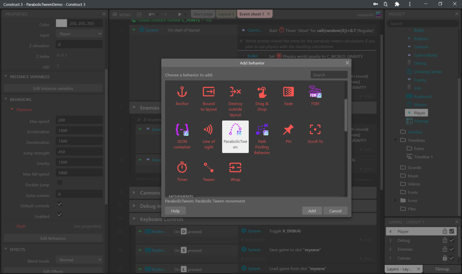The width and height of the screenshot is (462, 274).
Task: Select the Line of sight behavior
Action: click(x=209, y=137)
